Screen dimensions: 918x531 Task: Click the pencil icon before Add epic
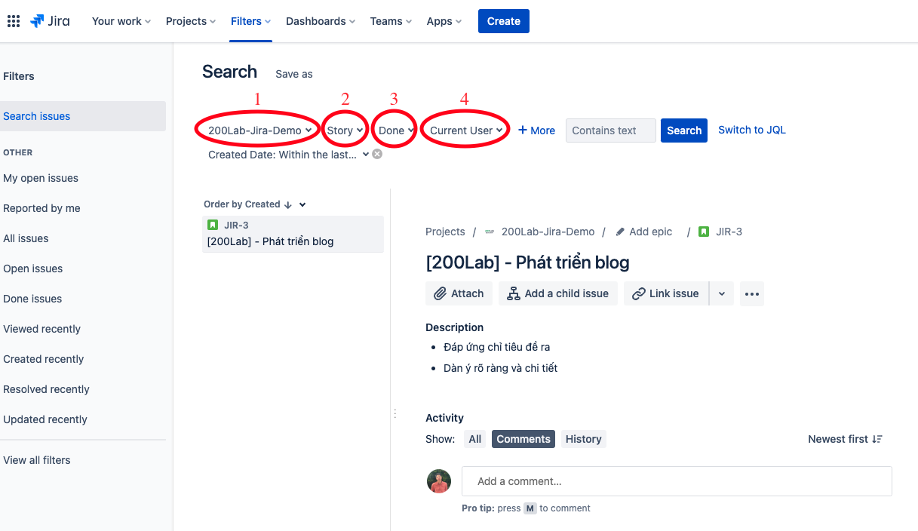(620, 232)
